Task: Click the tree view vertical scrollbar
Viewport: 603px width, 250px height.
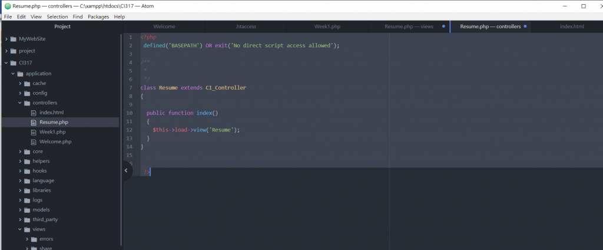Action: point(121,139)
